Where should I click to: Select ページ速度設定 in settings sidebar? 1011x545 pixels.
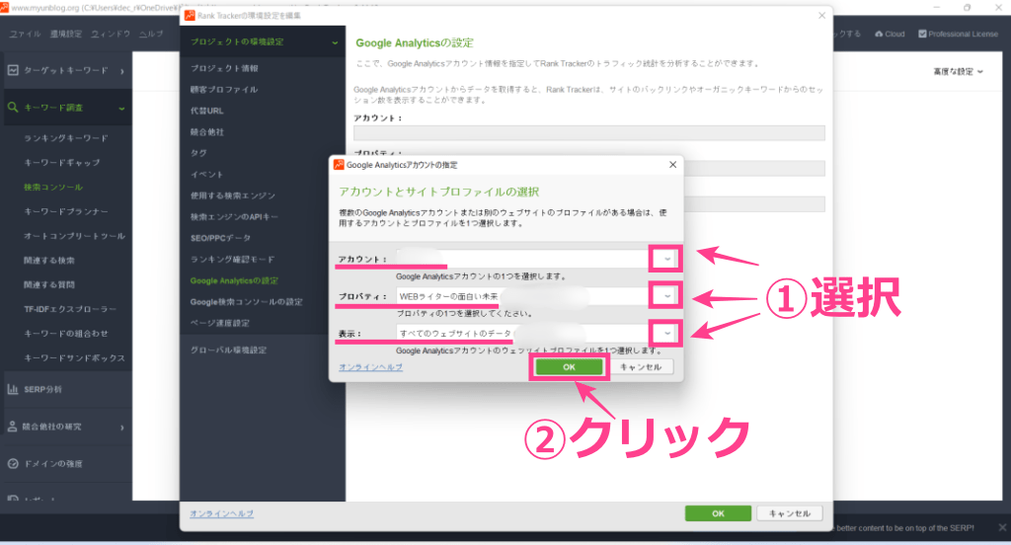tap(220, 323)
